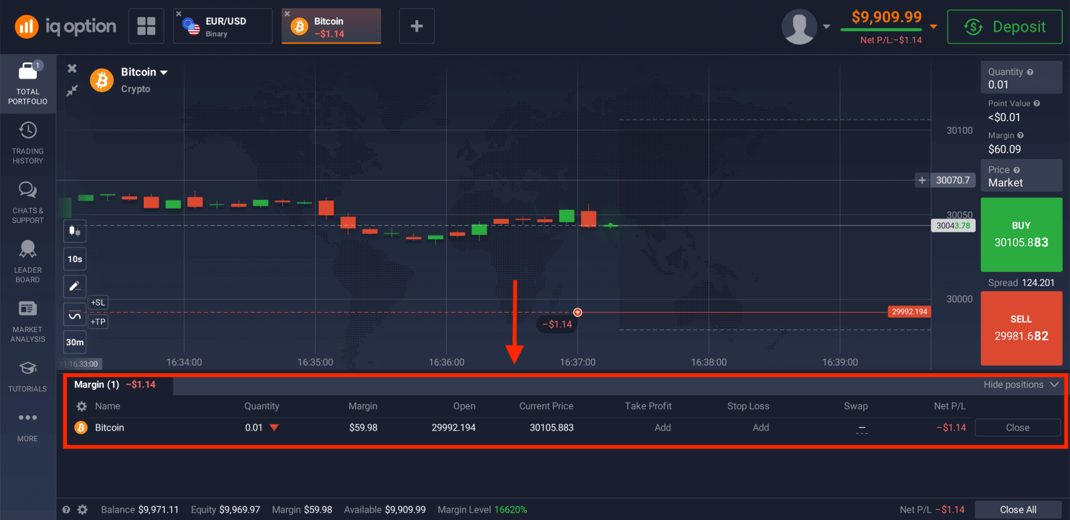The height and width of the screenshot is (520, 1070).
Task: Switch to the EUR/USD Binary tab
Action: 223,26
